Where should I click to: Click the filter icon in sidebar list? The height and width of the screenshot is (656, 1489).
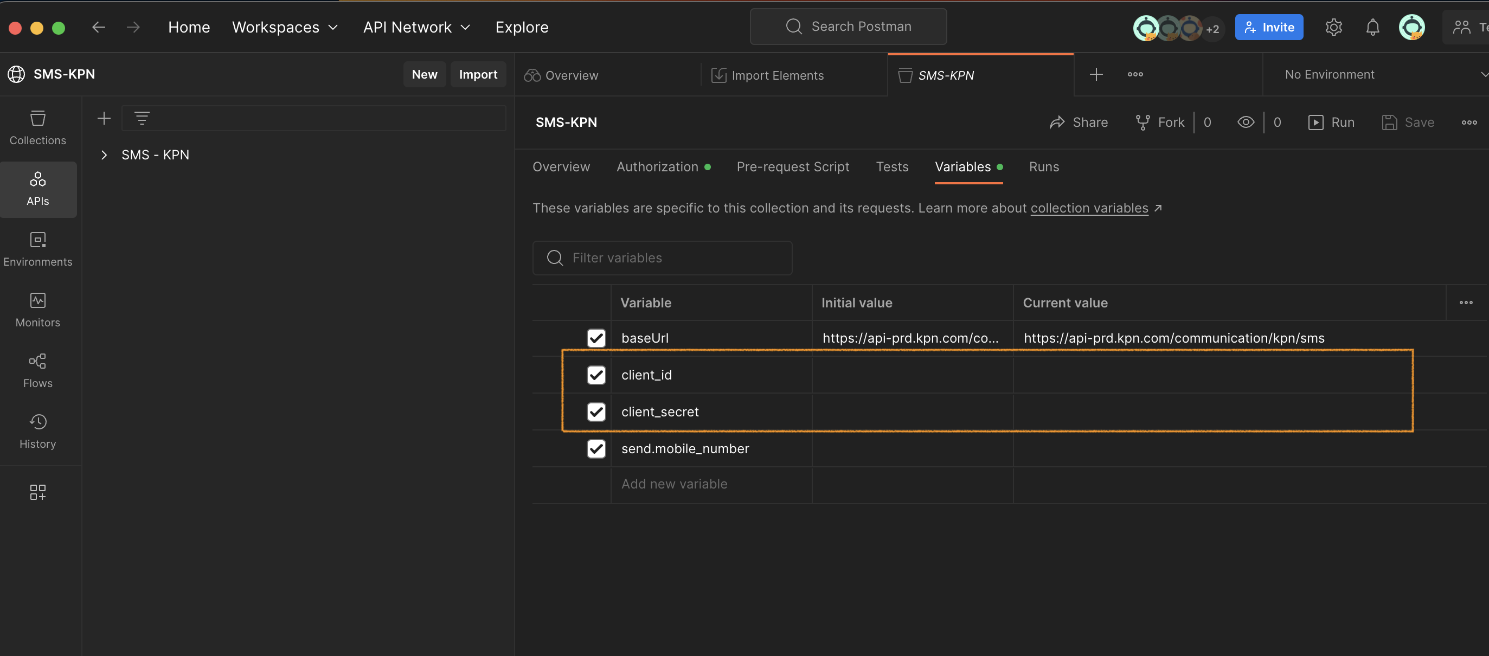coord(142,119)
